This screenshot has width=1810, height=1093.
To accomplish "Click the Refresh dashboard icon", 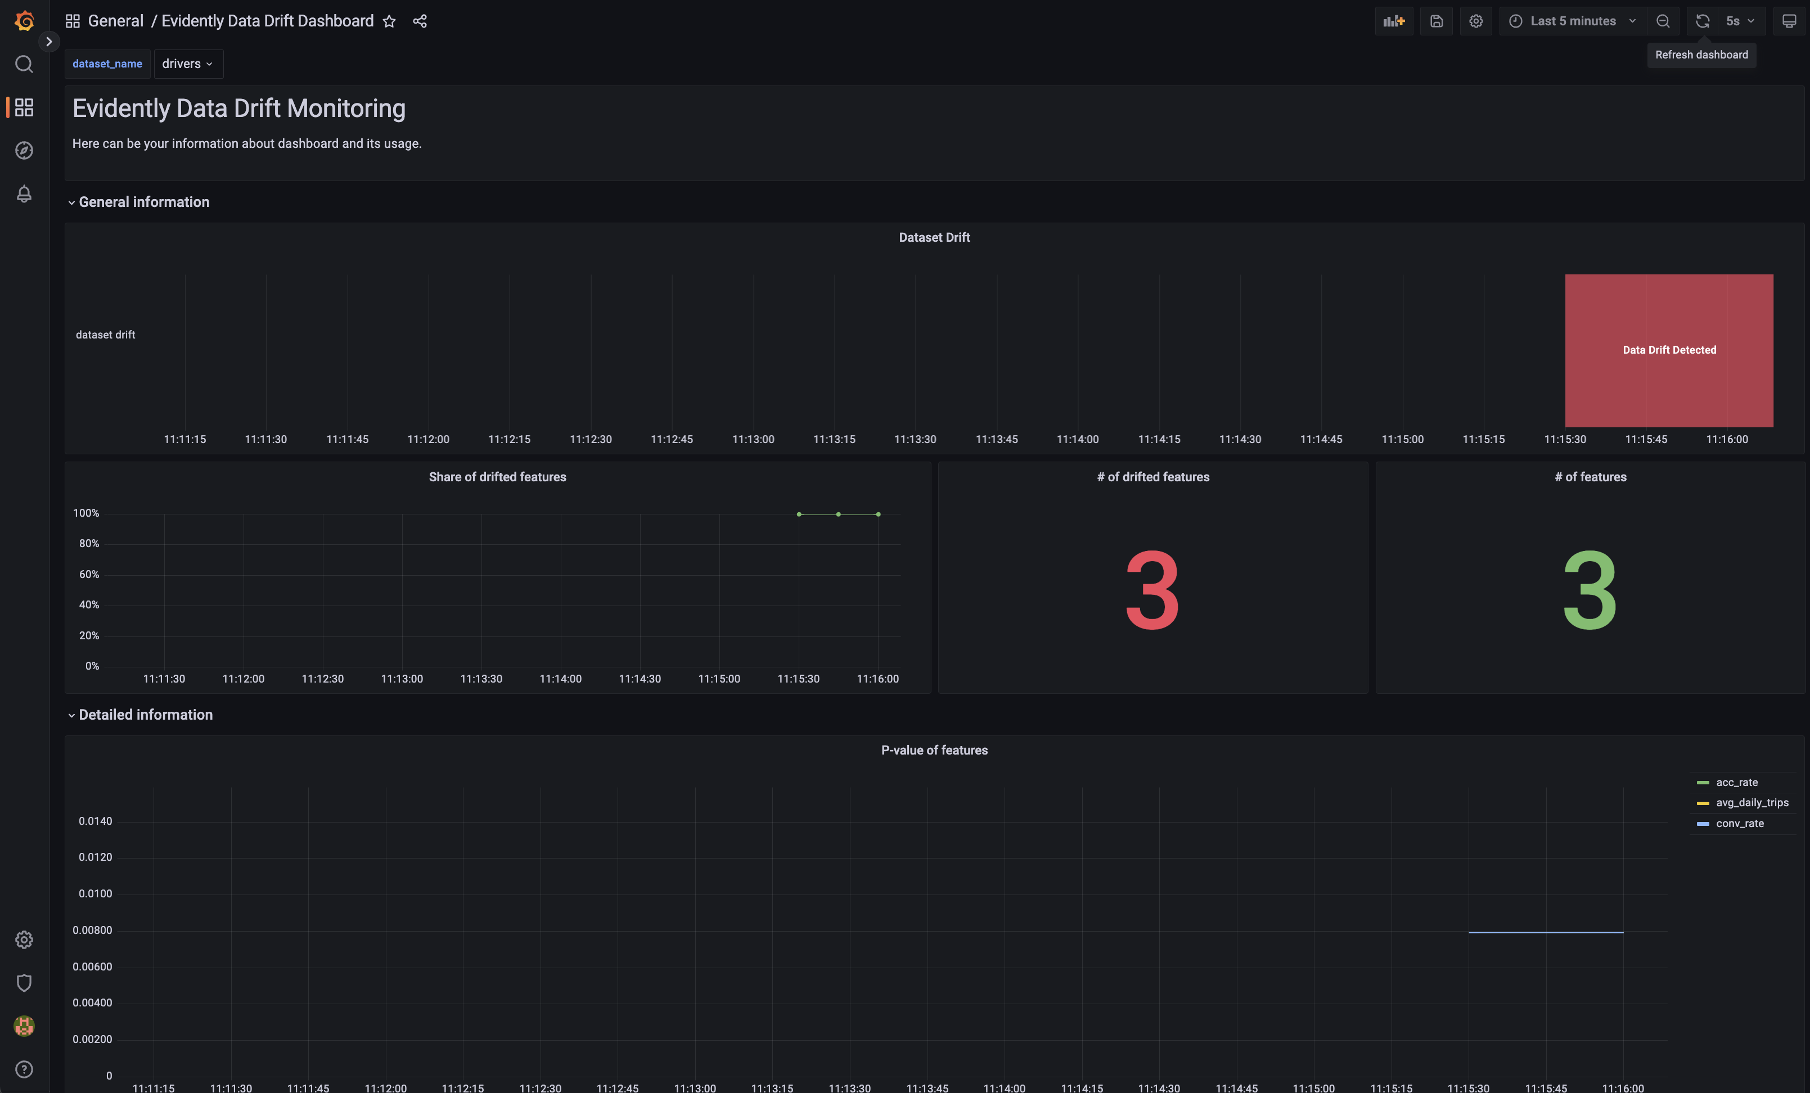I will [1703, 21].
